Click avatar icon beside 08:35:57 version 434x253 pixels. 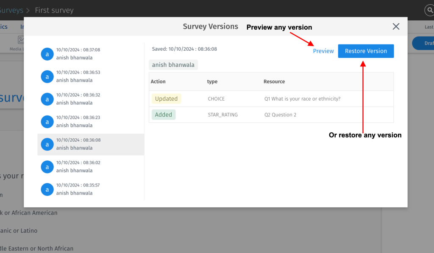pyautogui.click(x=47, y=190)
